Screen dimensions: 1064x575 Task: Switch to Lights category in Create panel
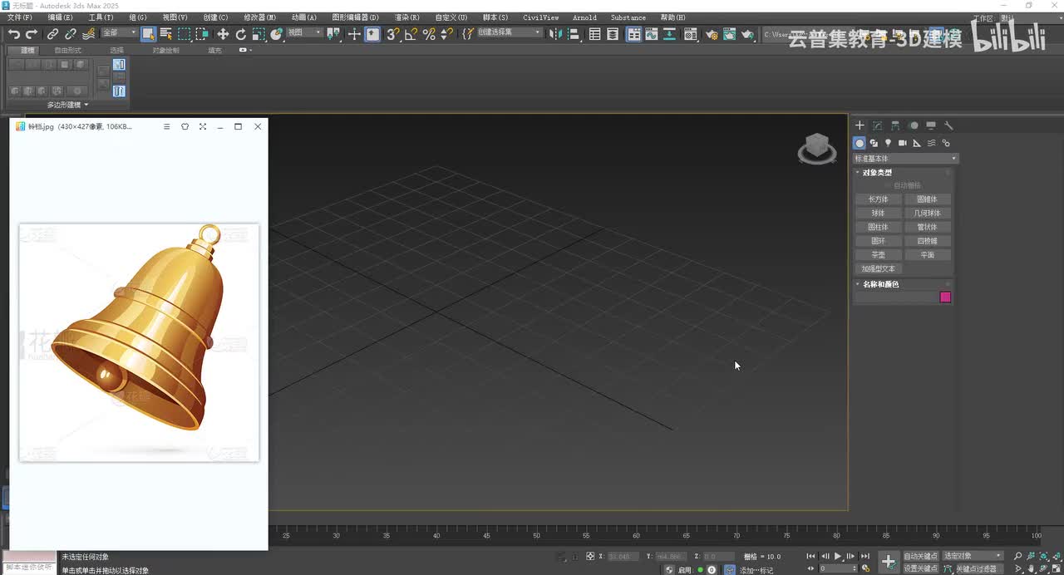click(x=888, y=143)
